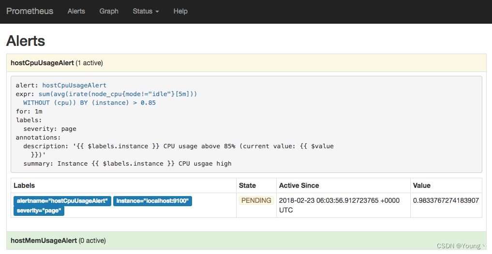The height and width of the screenshot is (254, 492).
Task: Click the 'severity: page' rule line
Action: click(50, 129)
